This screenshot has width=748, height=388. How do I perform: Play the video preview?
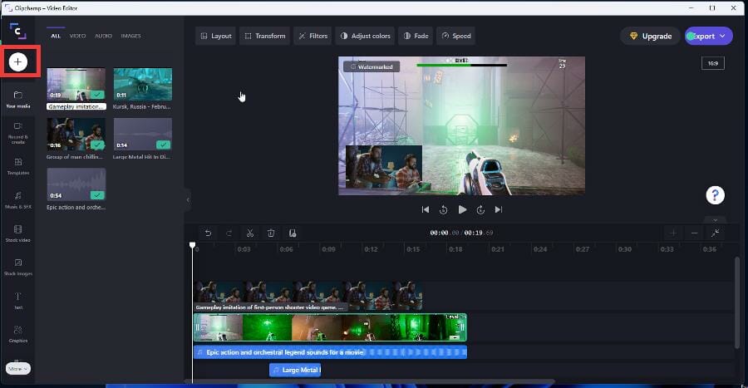pyautogui.click(x=462, y=209)
